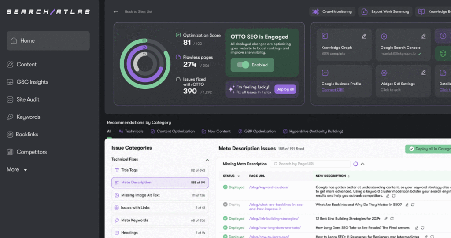This screenshot has width=451, height=238.
Task: Open /blog/link-building-strategies/ link
Action: pyautogui.click(x=274, y=219)
